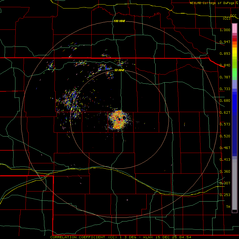Click the 0.947 legend value
This screenshot has height=239, width=239.
click(x=225, y=42)
